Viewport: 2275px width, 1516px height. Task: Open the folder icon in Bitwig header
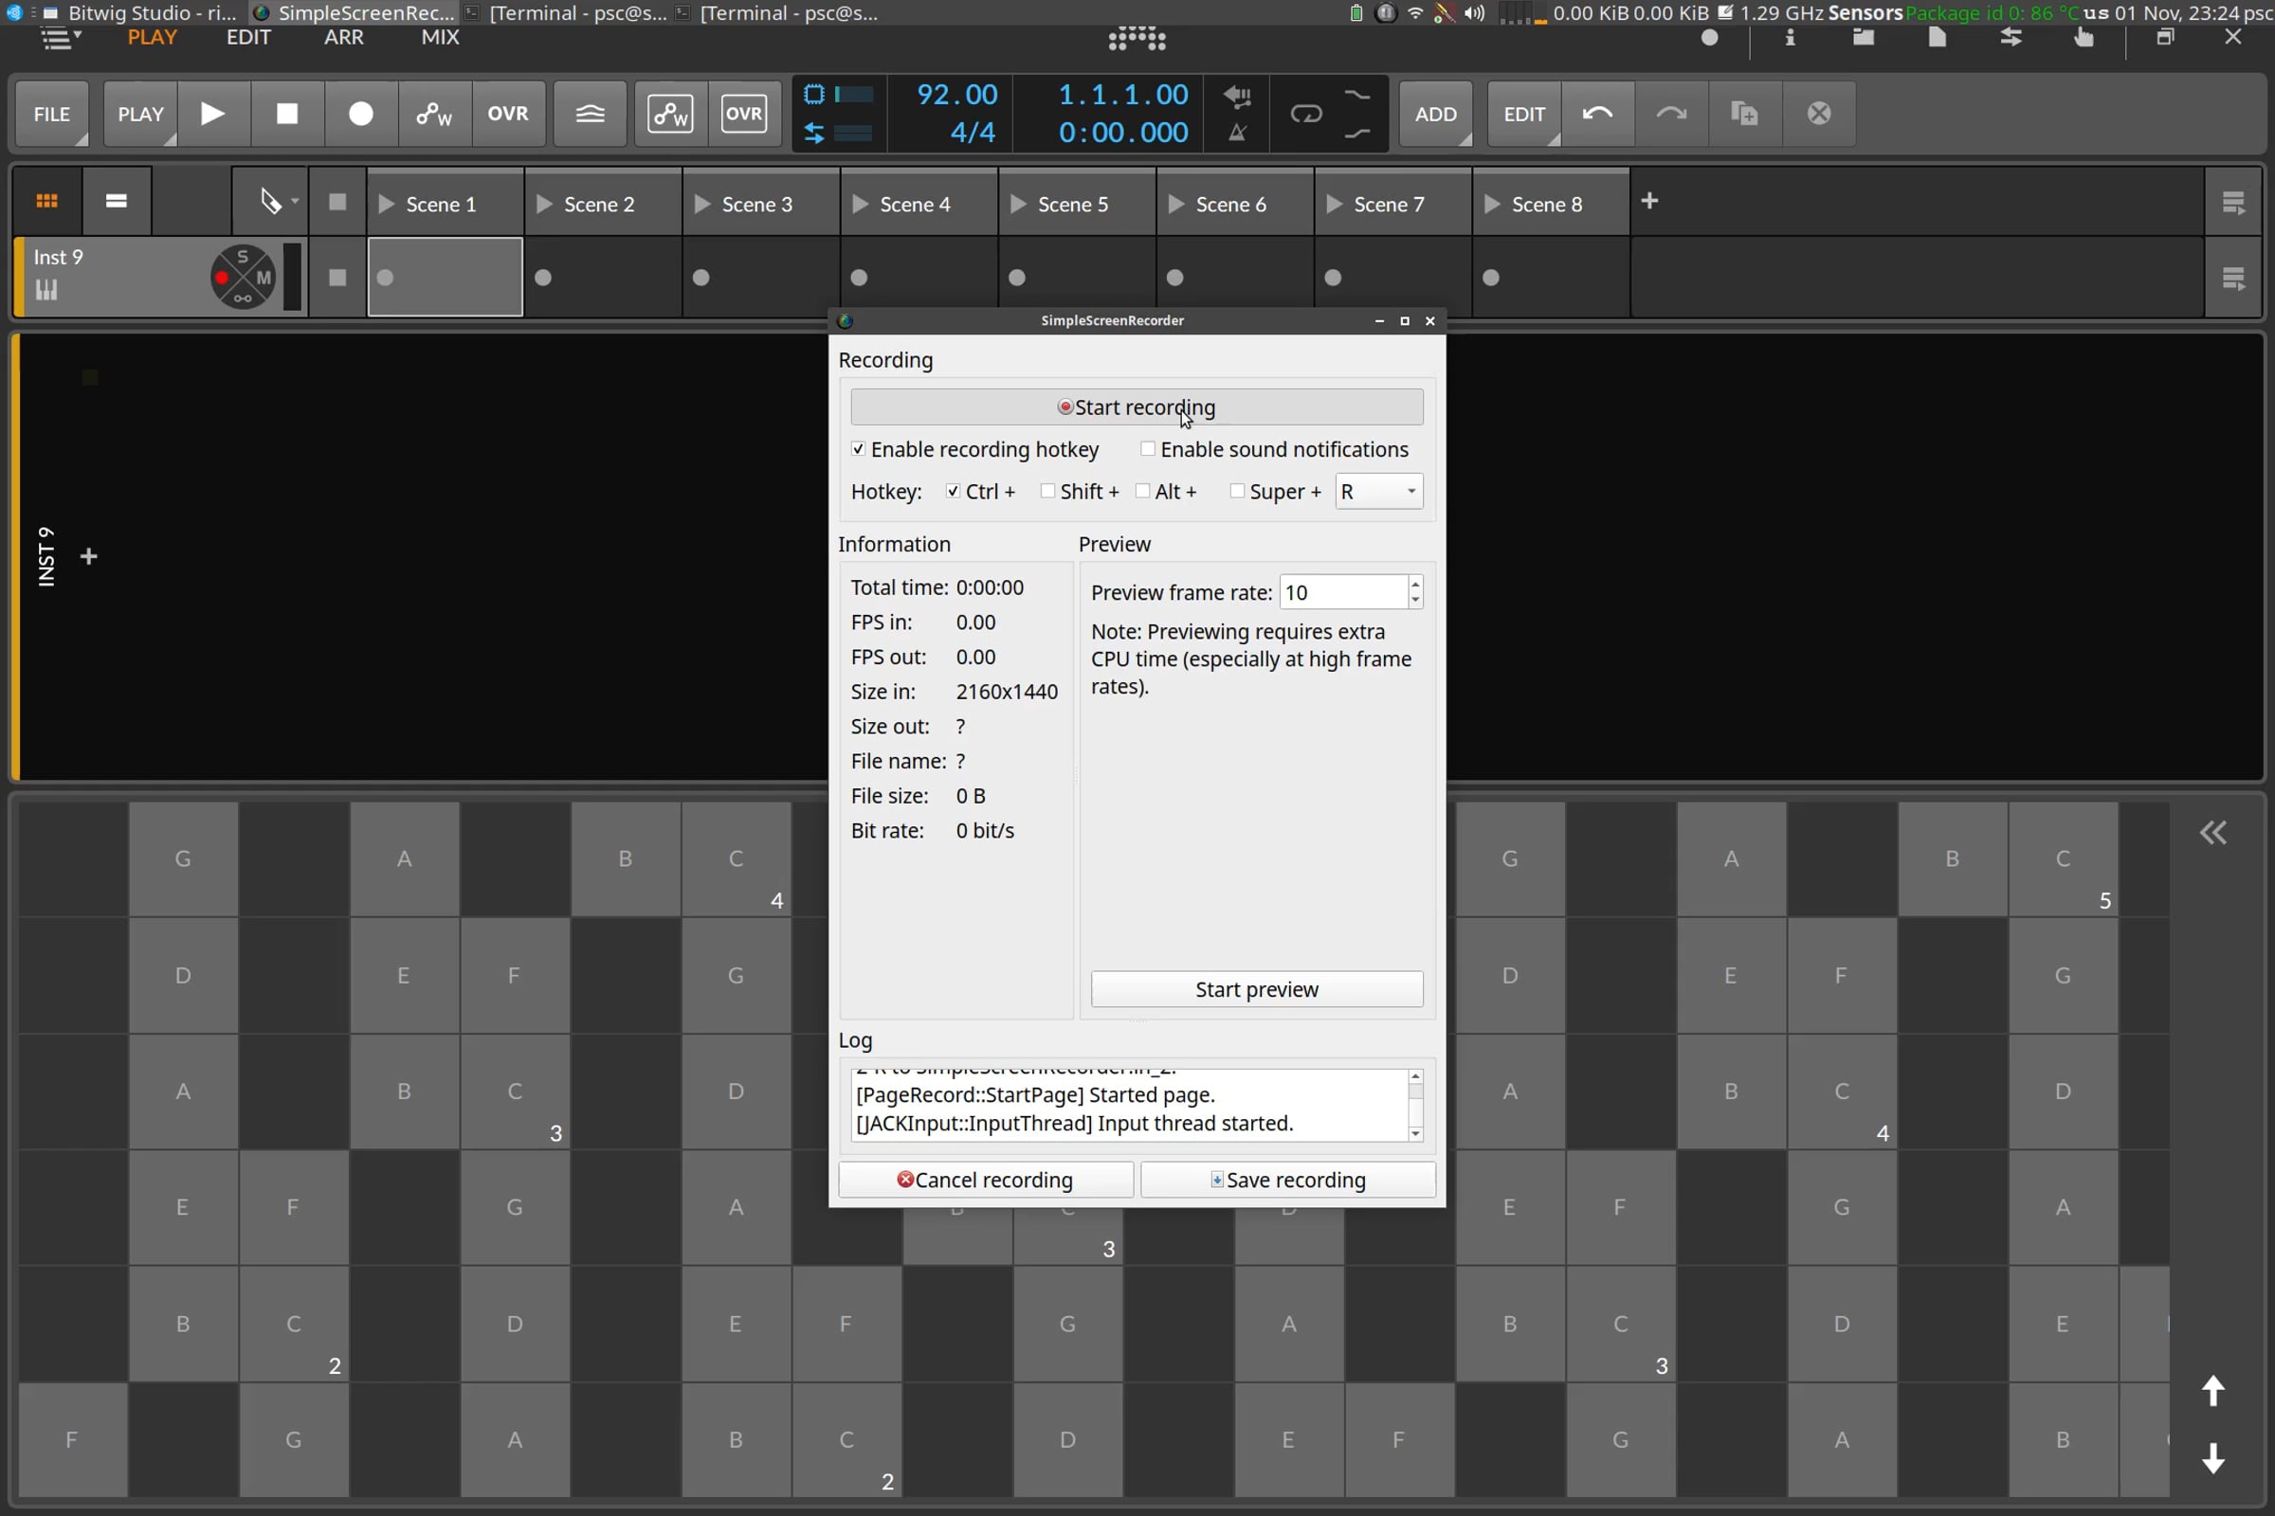(x=1864, y=38)
